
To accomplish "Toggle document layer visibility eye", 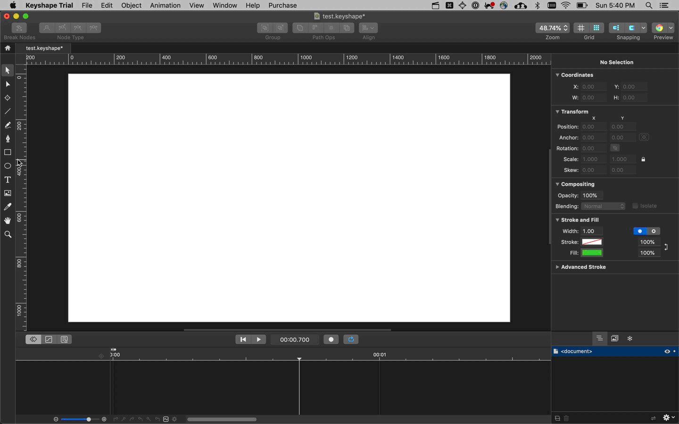I will click(x=667, y=351).
